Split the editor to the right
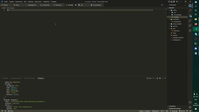Viewport: 199px width, 112px height. pos(162,5)
